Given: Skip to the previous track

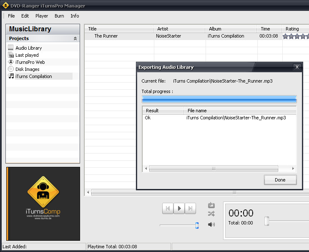Looking at the screenshot, I should [x=168, y=208].
